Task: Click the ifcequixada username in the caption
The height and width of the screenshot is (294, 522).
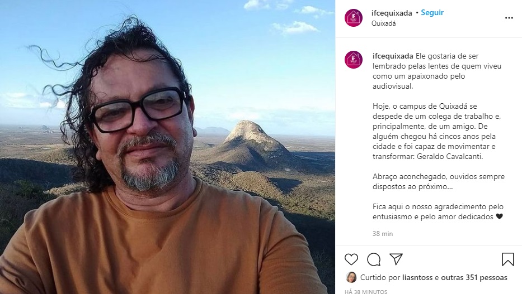Action: [393, 56]
